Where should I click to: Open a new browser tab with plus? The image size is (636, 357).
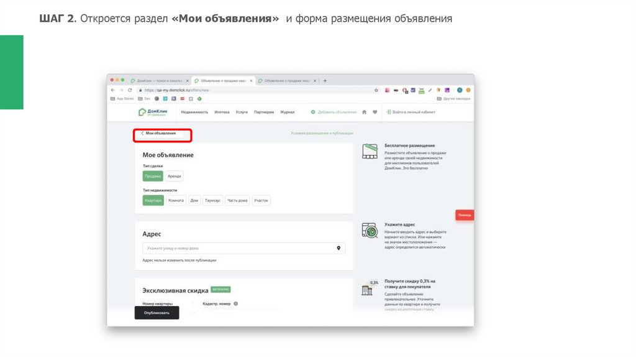pyautogui.click(x=325, y=81)
